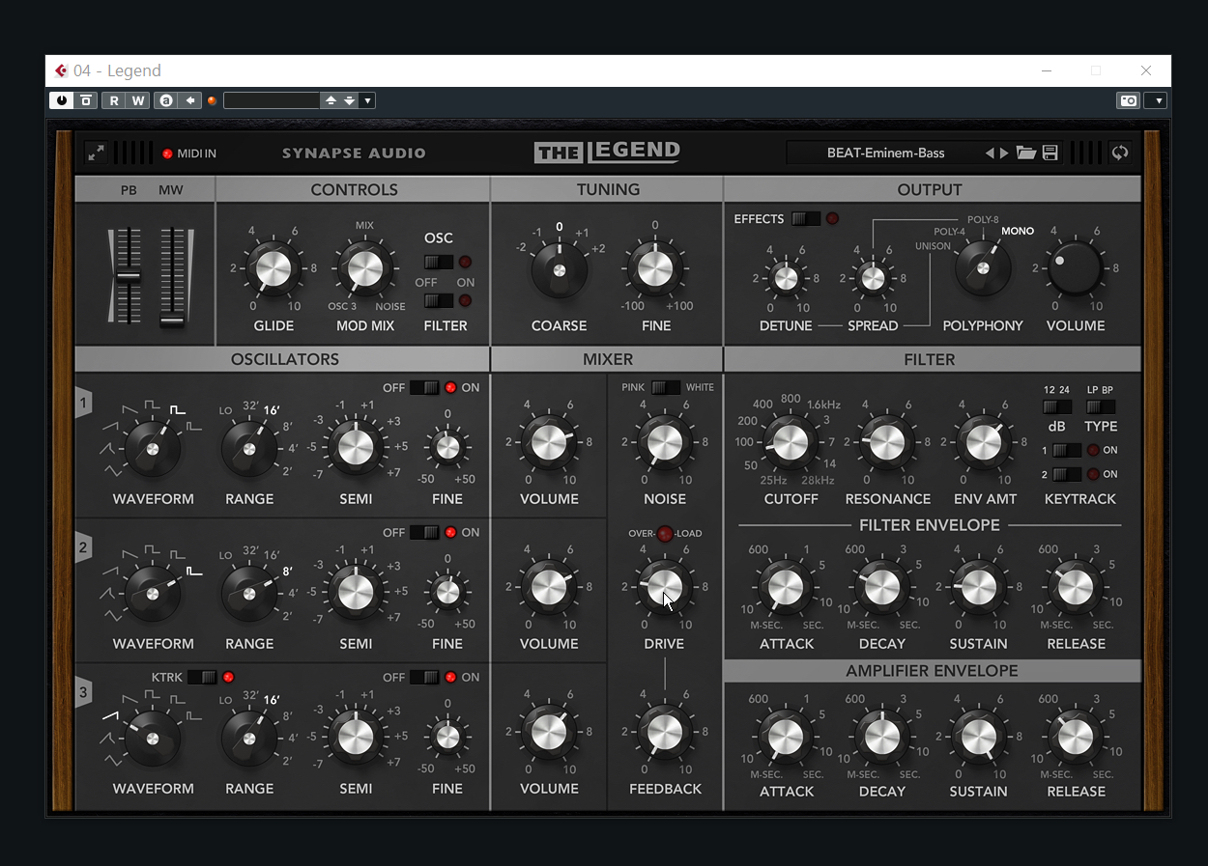The height and width of the screenshot is (866, 1208).
Task: Click the BEAT-Eminem-Bass preset name display
Action: coord(885,153)
